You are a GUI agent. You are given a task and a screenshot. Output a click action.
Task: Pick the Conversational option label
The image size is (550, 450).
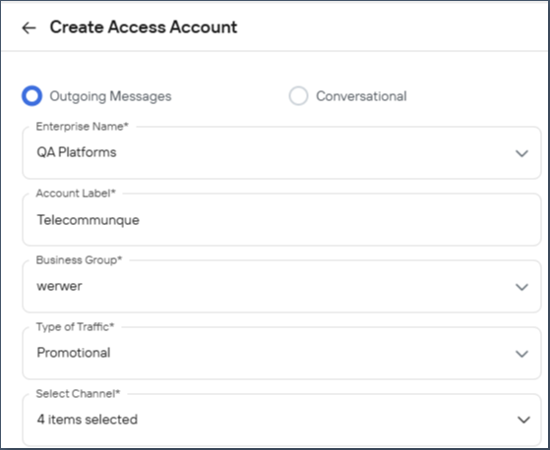(x=361, y=96)
